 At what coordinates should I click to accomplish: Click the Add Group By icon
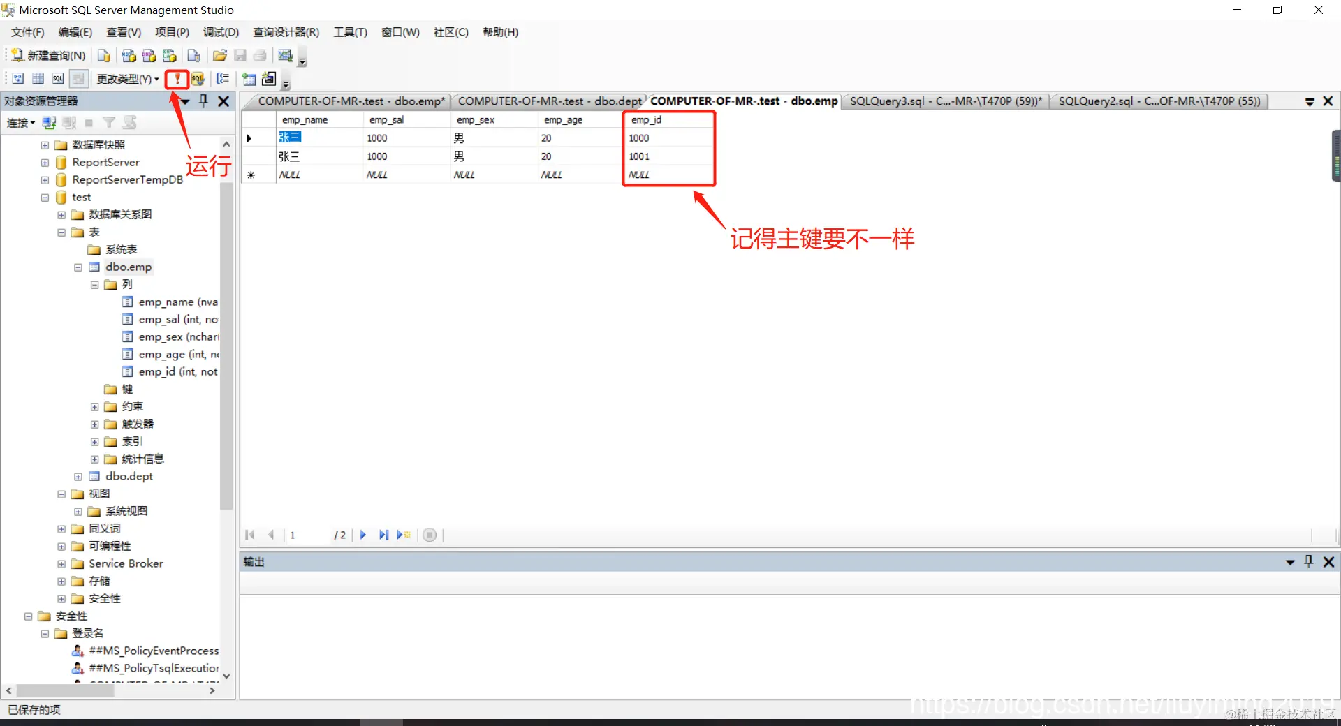(x=223, y=79)
